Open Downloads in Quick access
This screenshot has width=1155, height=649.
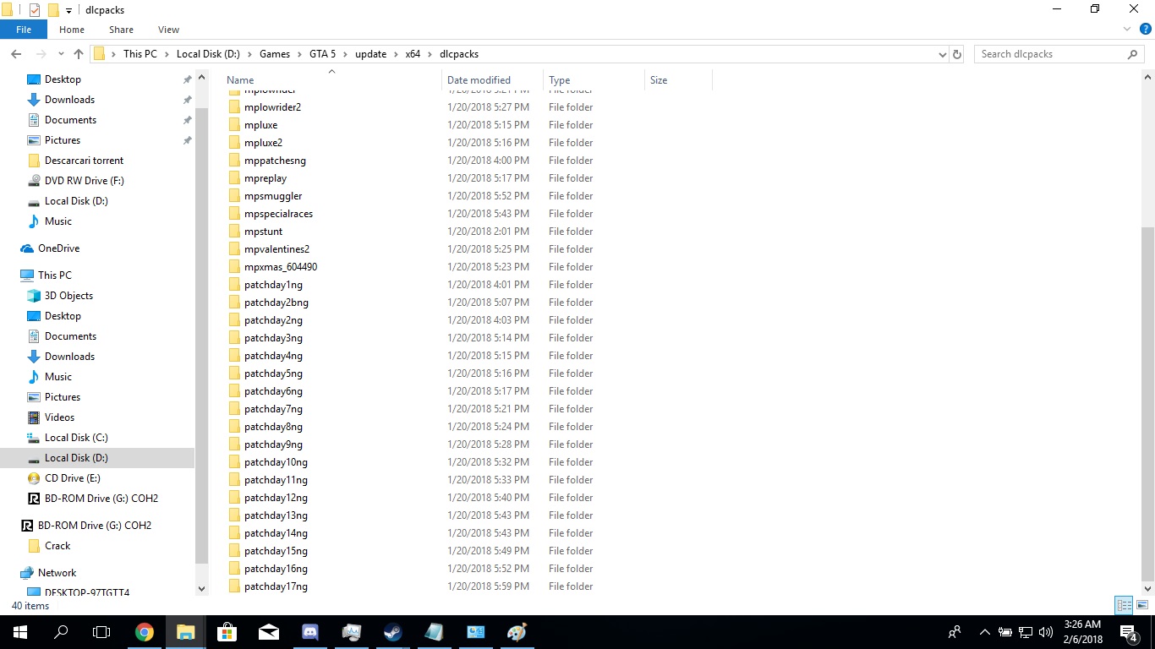point(69,100)
